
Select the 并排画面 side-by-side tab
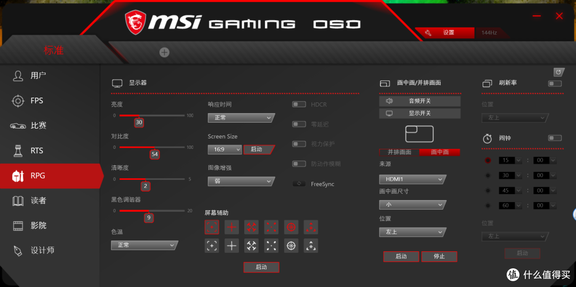point(399,152)
